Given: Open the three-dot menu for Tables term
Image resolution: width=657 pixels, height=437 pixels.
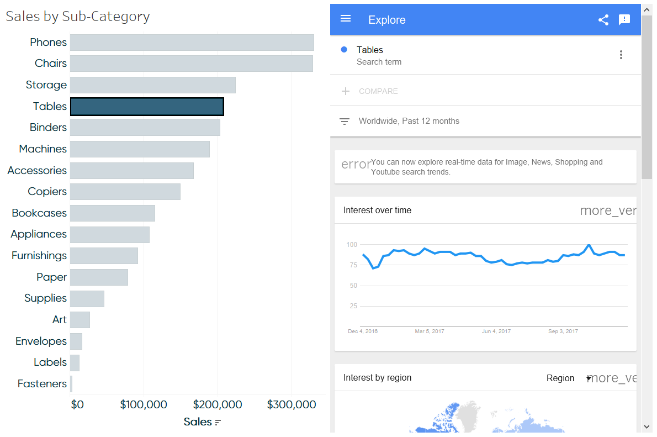Looking at the screenshot, I should (x=621, y=55).
